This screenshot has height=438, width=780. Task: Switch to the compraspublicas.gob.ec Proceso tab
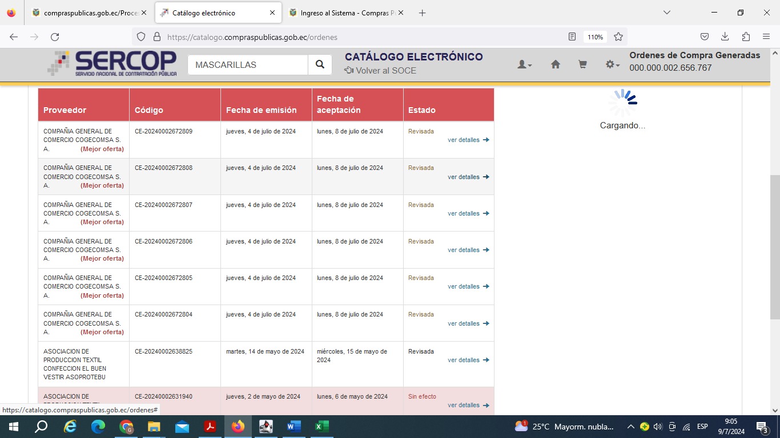click(87, 13)
